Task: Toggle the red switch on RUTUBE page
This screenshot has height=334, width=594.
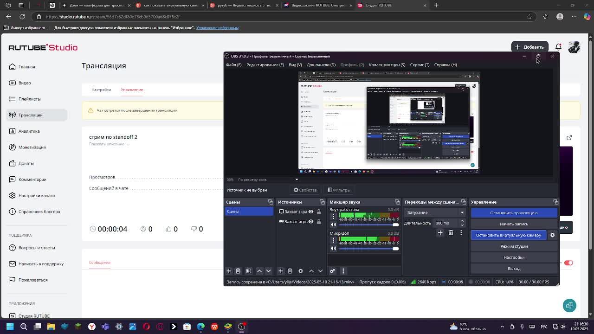Action: coord(568,263)
